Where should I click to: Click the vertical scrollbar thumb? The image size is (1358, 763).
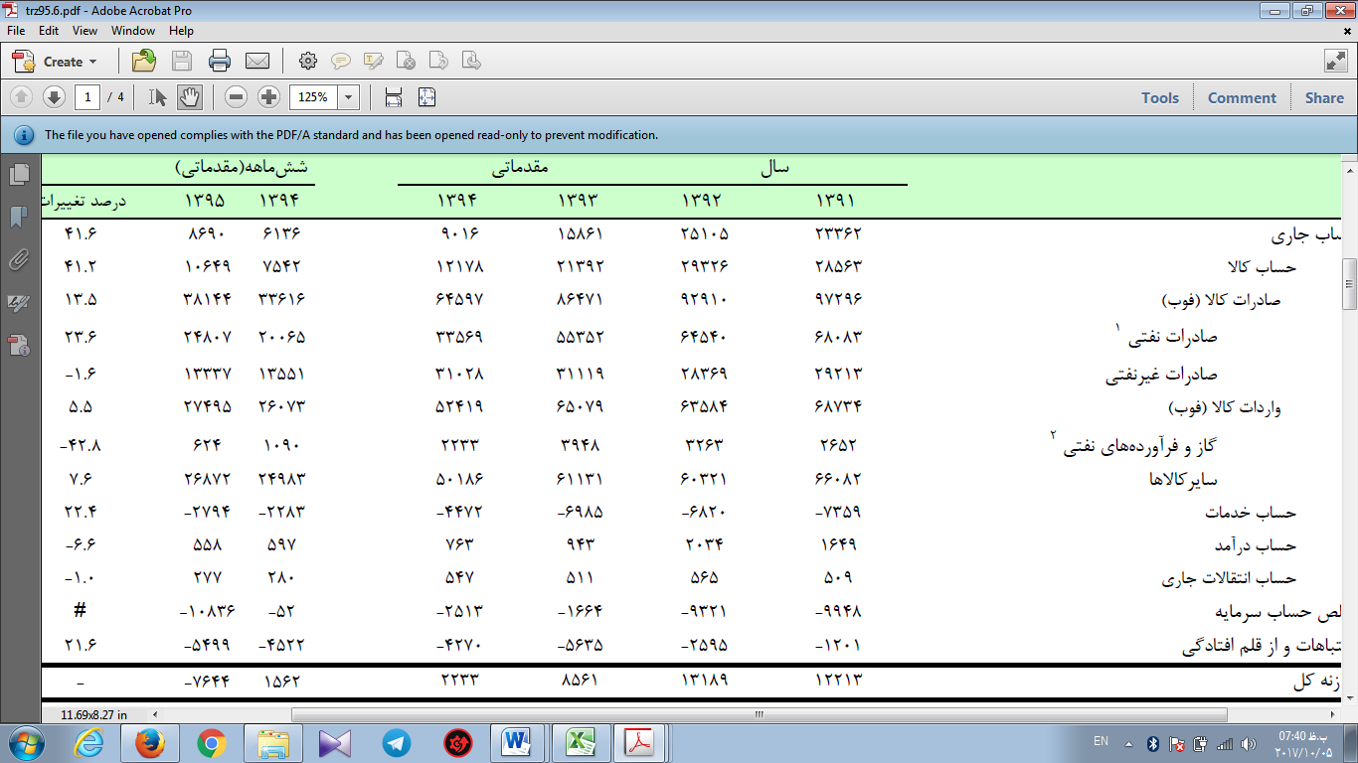tap(1349, 284)
